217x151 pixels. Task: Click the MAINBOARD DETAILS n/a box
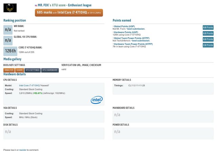pyautogui.click(x=163, y=116)
